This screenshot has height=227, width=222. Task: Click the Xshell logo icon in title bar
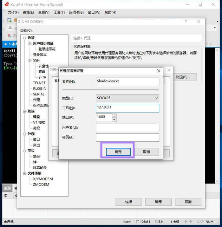pyautogui.click(x=7, y=4)
